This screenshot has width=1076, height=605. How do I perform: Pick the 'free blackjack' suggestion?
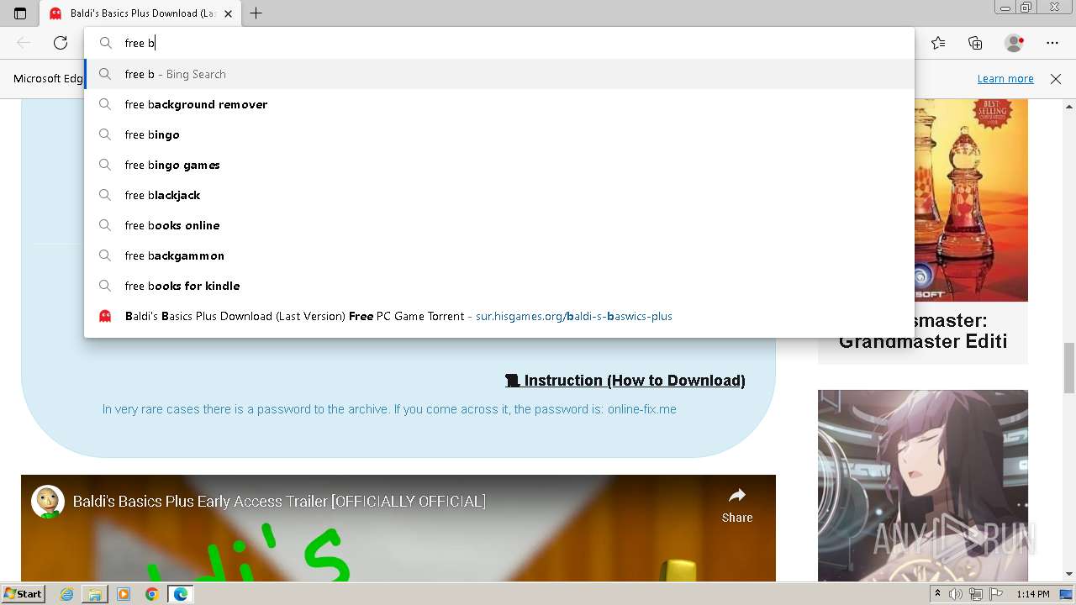point(499,195)
